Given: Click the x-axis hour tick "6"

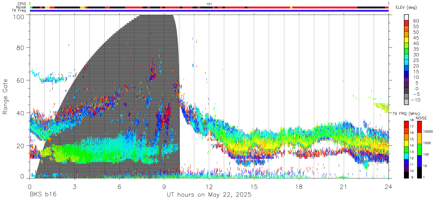Looking at the screenshot, I should (119, 187).
